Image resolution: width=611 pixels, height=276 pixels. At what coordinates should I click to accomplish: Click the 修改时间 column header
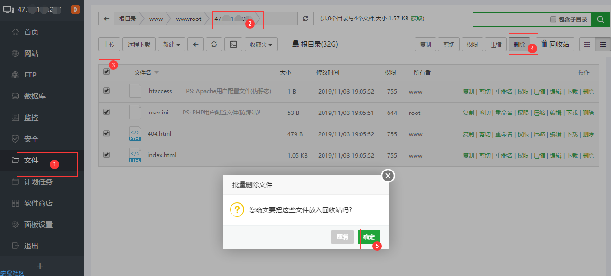pyautogui.click(x=328, y=73)
